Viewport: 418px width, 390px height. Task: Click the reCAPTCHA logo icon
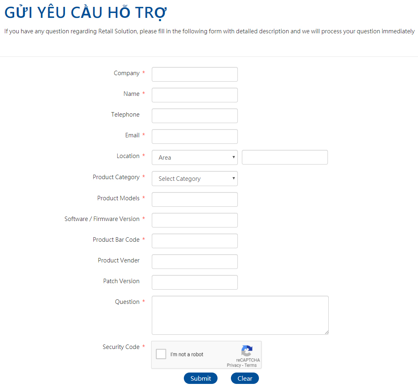pyautogui.click(x=247, y=351)
